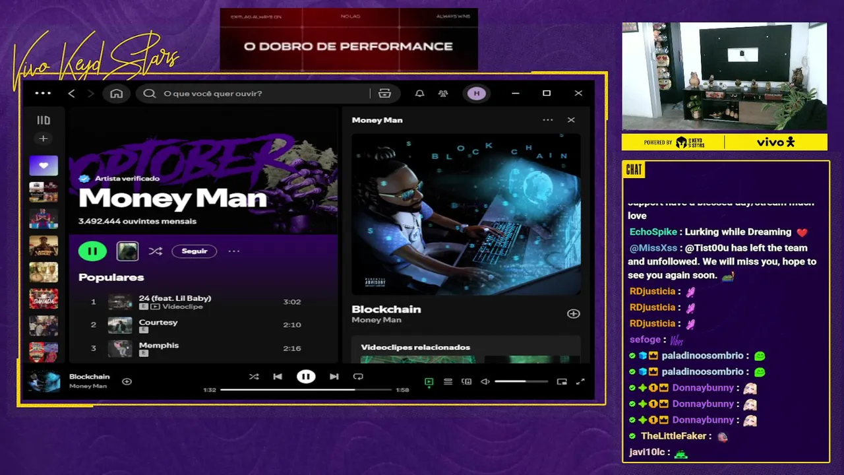The width and height of the screenshot is (844, 475).
Task: Open the Spotify three-dot main menu
Action: [x=43, y=93]
